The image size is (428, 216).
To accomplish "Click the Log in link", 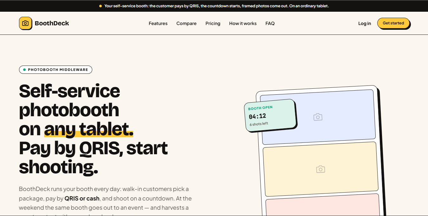I will [x=365, y=23].
